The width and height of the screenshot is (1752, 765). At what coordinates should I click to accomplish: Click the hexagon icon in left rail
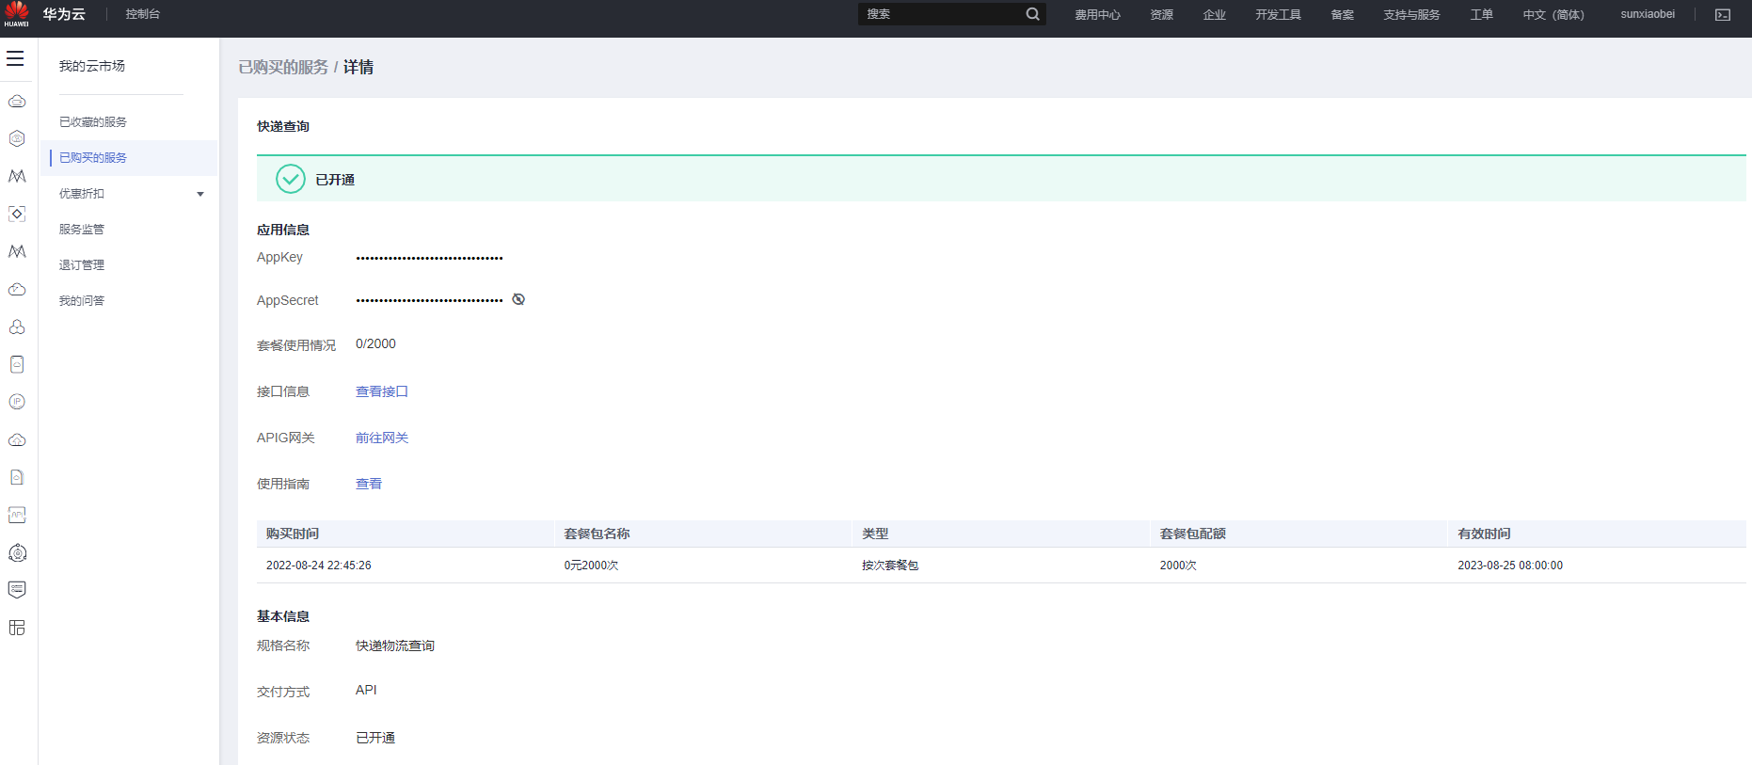(17, 138)
